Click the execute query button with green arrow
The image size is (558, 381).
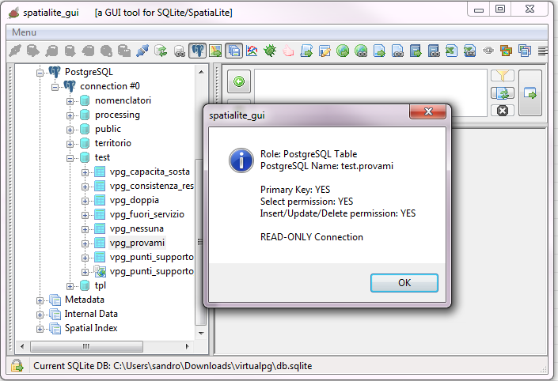(x=530, y=93)
